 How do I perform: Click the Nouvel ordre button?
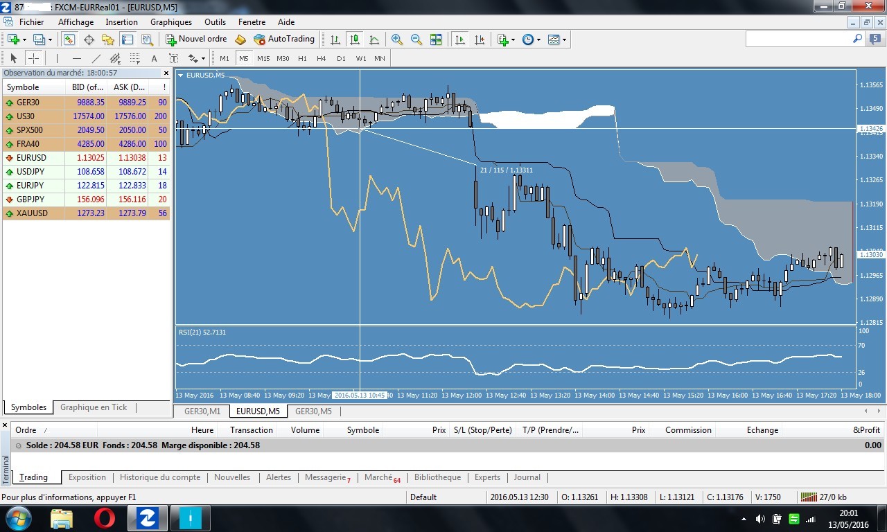point(196,39)
